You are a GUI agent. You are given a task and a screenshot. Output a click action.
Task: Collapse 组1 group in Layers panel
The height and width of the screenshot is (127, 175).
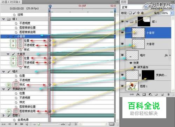(x=127, y=21)
